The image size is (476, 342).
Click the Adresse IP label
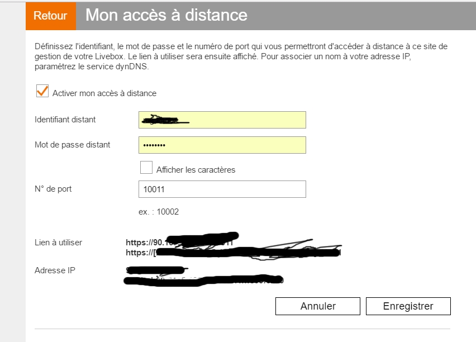click(x=55, y=270)
